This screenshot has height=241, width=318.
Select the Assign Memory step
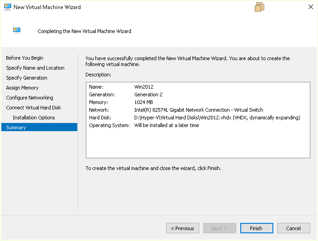tap(22, 88)
